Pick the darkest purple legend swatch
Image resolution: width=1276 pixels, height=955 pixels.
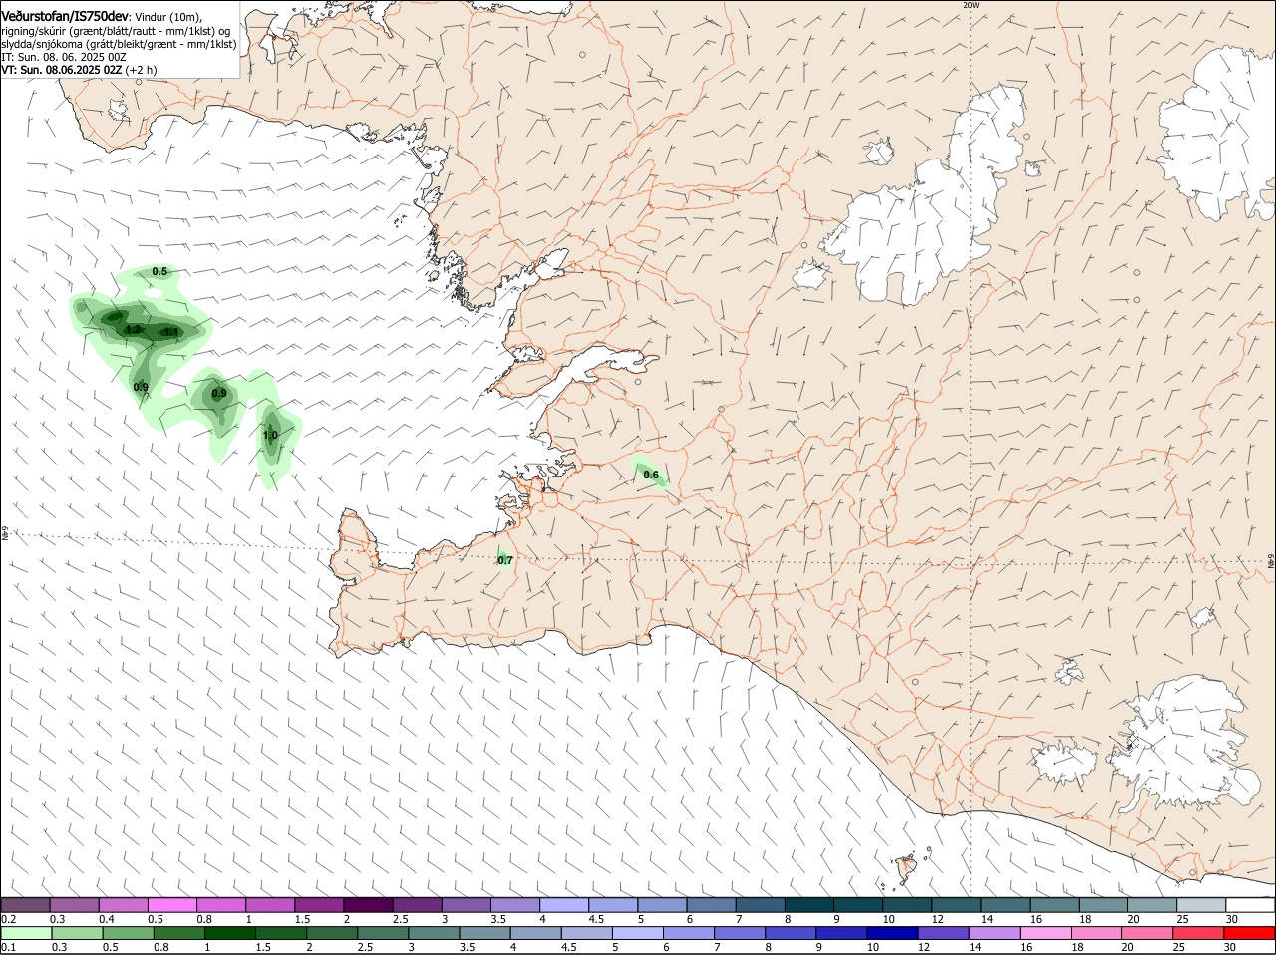pyautogui.click(x=368, y=904)
